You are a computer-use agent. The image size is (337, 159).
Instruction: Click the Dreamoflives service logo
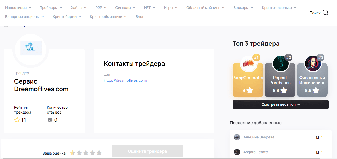31,48
